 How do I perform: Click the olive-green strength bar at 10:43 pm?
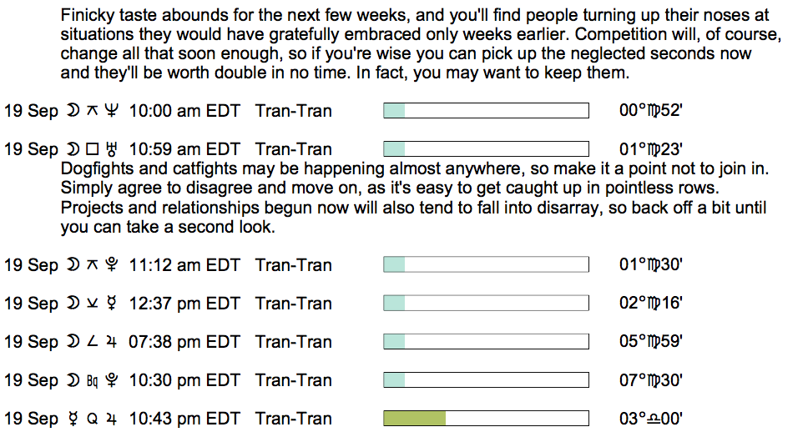coord(414,419)
